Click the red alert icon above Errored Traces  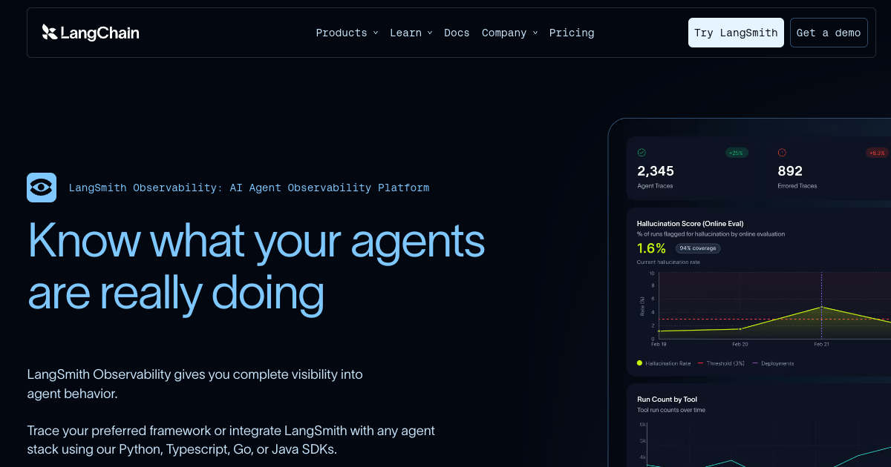point(782,153)
